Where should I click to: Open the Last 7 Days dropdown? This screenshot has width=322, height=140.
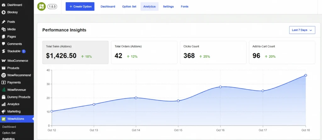click(302, 30)
